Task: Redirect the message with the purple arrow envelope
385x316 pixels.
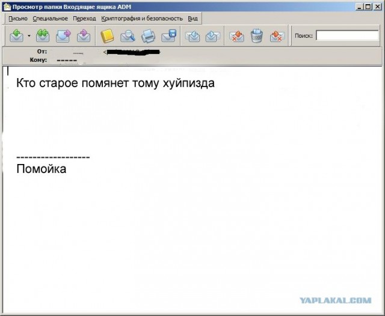Action: (x=84, y=36)
